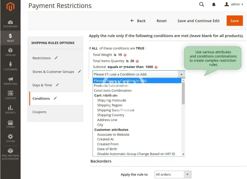
Task: Click the System gear icon
Action: [x=10, y=137]
